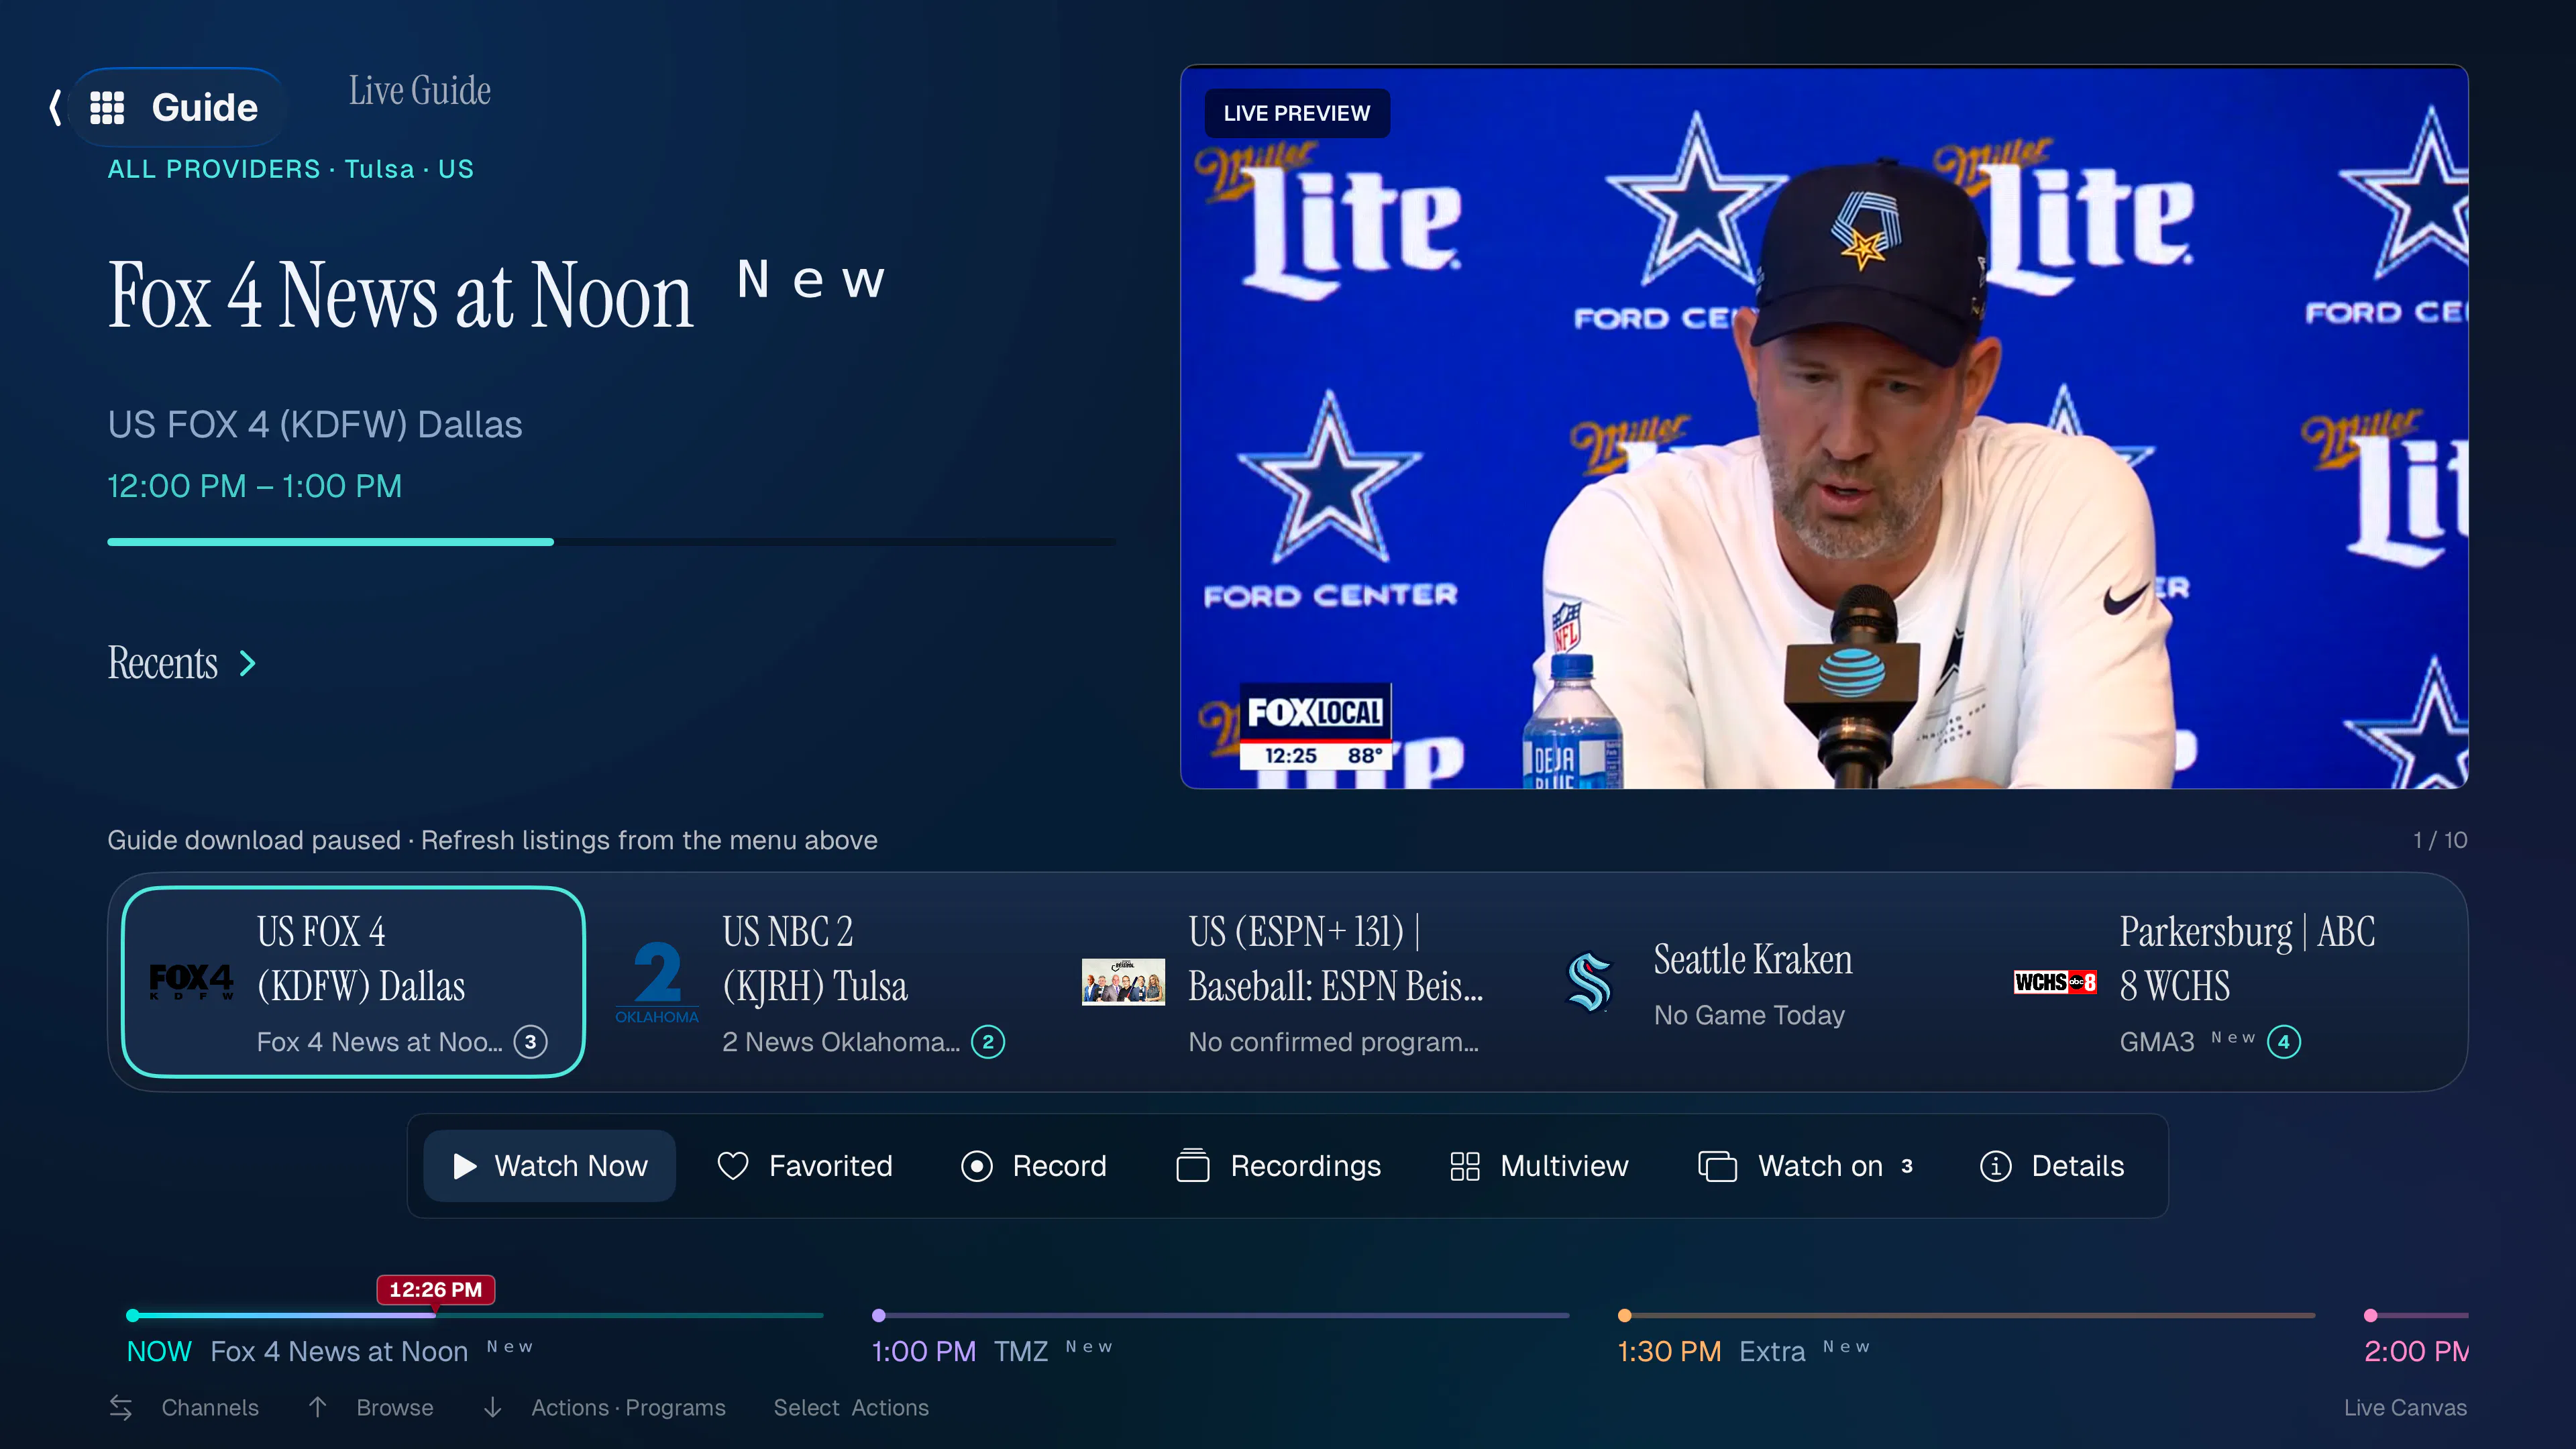
Task: Open the 4 badge next to GMA3
Action: [2284, 1042]
